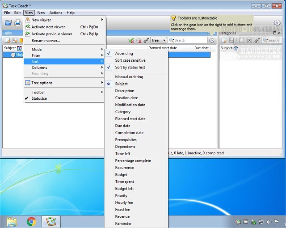286x228 pixels.
Task: Sort by Creation date
Action: click(x=136, y=98)
